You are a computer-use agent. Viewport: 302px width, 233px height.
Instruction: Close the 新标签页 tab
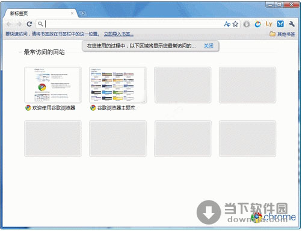(72, 13)
